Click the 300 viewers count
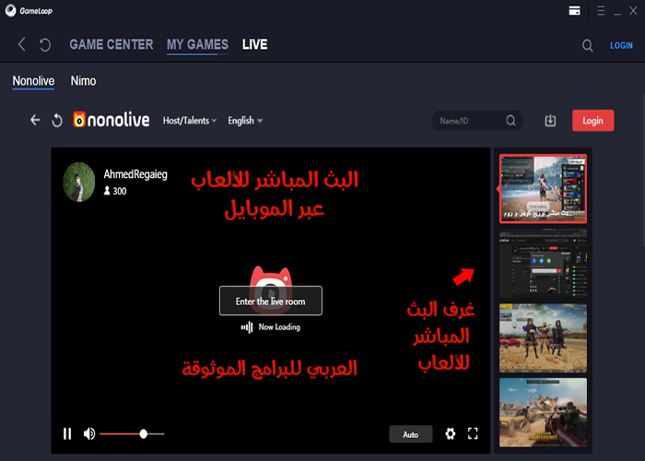The width and height of the screenshot is (645, 461). pyautogui.click(x=115, y=191)
